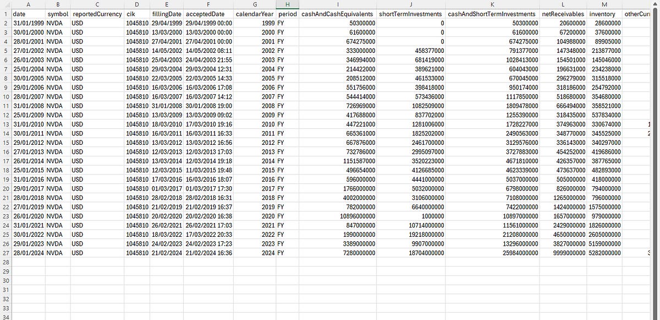Click the 'netReceivables' header cell
660x320 pixels.
563,13
